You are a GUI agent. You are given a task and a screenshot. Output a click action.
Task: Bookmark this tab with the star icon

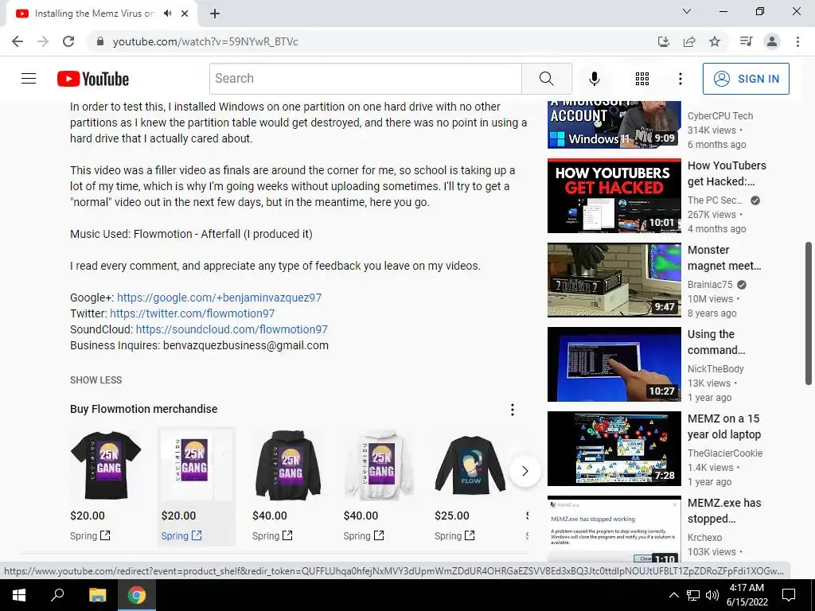pyautogui.click(x=715, y=41)
